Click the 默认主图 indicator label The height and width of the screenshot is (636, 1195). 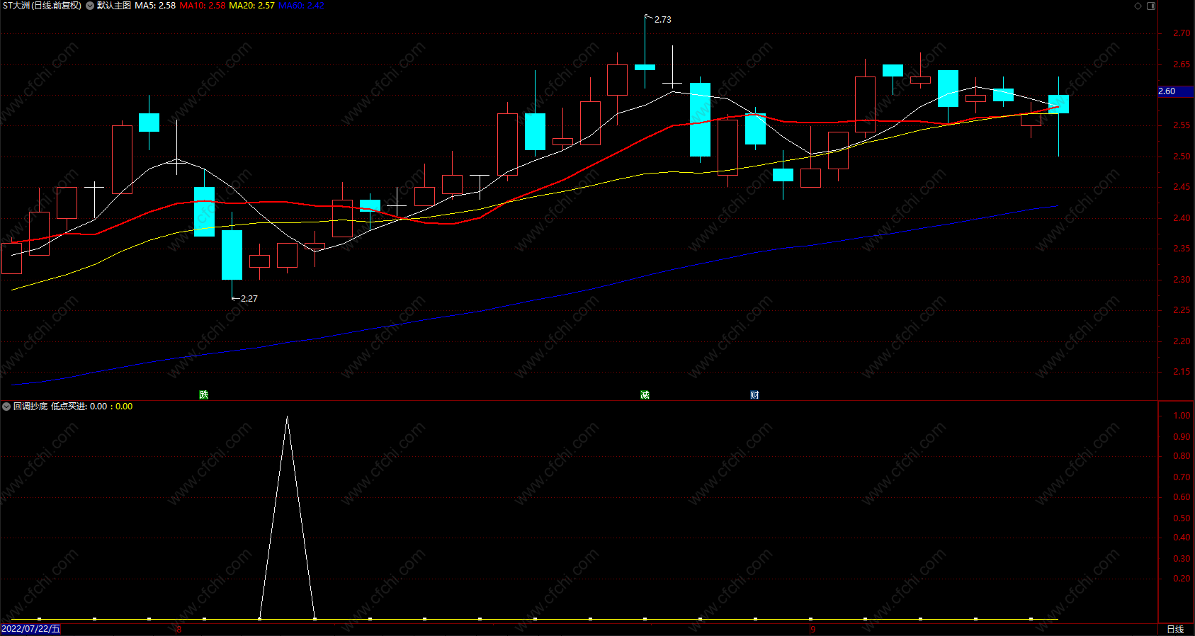click(x=114, y=6)
